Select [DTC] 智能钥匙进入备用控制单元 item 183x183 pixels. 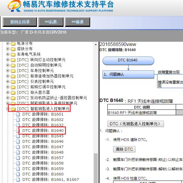[x=47, y=103]
